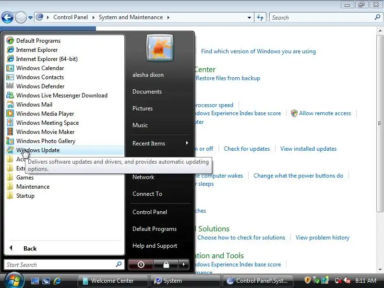Open Default Programs icon in program list
This screenshot has height=288, width=384.
pos(10,41)
